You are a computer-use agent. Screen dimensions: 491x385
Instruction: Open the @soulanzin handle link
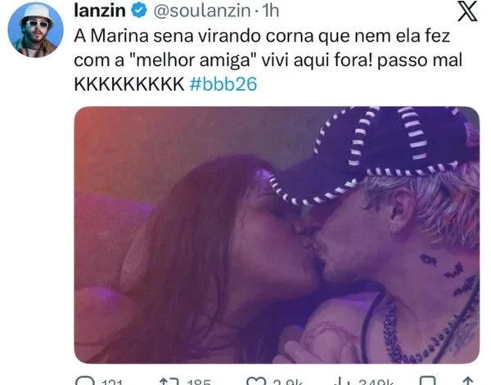(202, 11)
